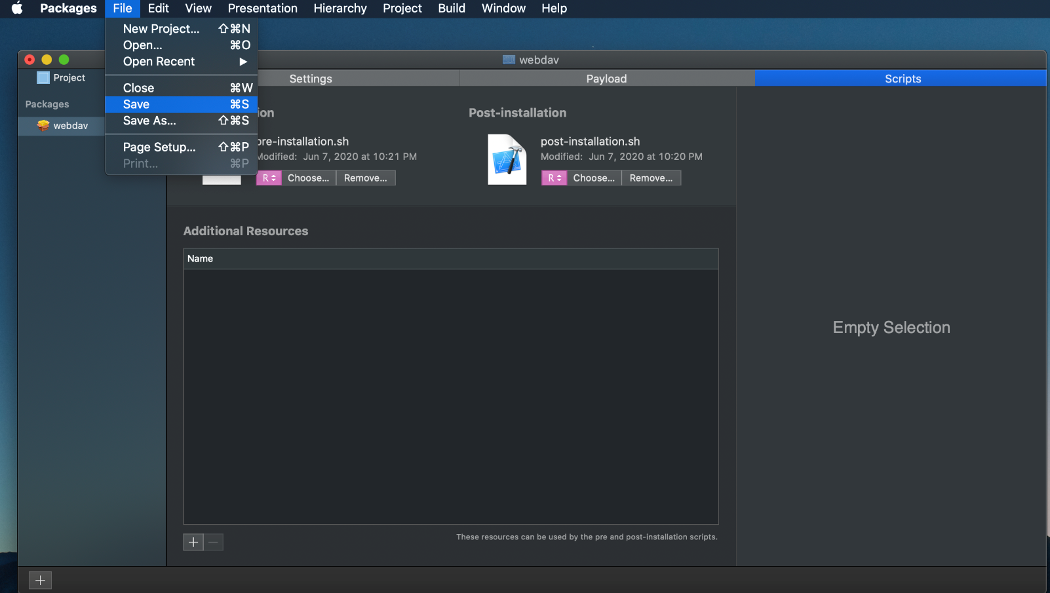Open path type dropdown for post-installation script
Viewport: 1050px width, 593px height.
[554, 178]
